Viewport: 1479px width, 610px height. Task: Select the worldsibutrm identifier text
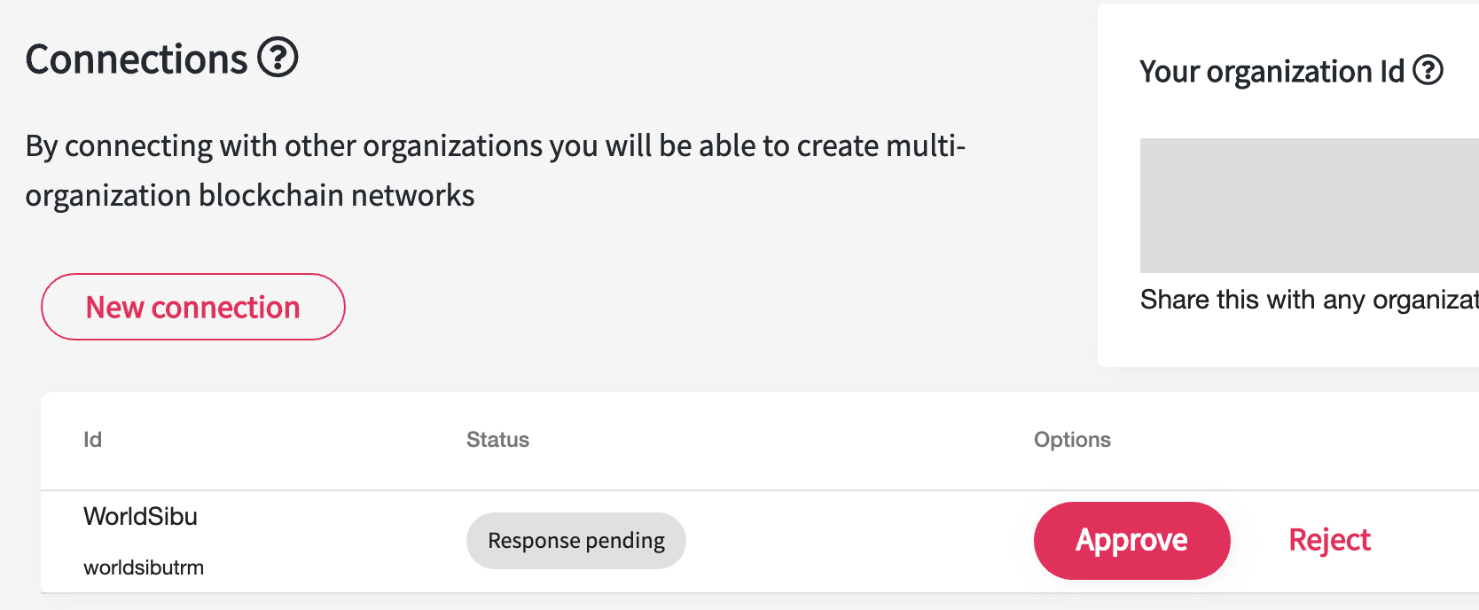coord(144,567)
